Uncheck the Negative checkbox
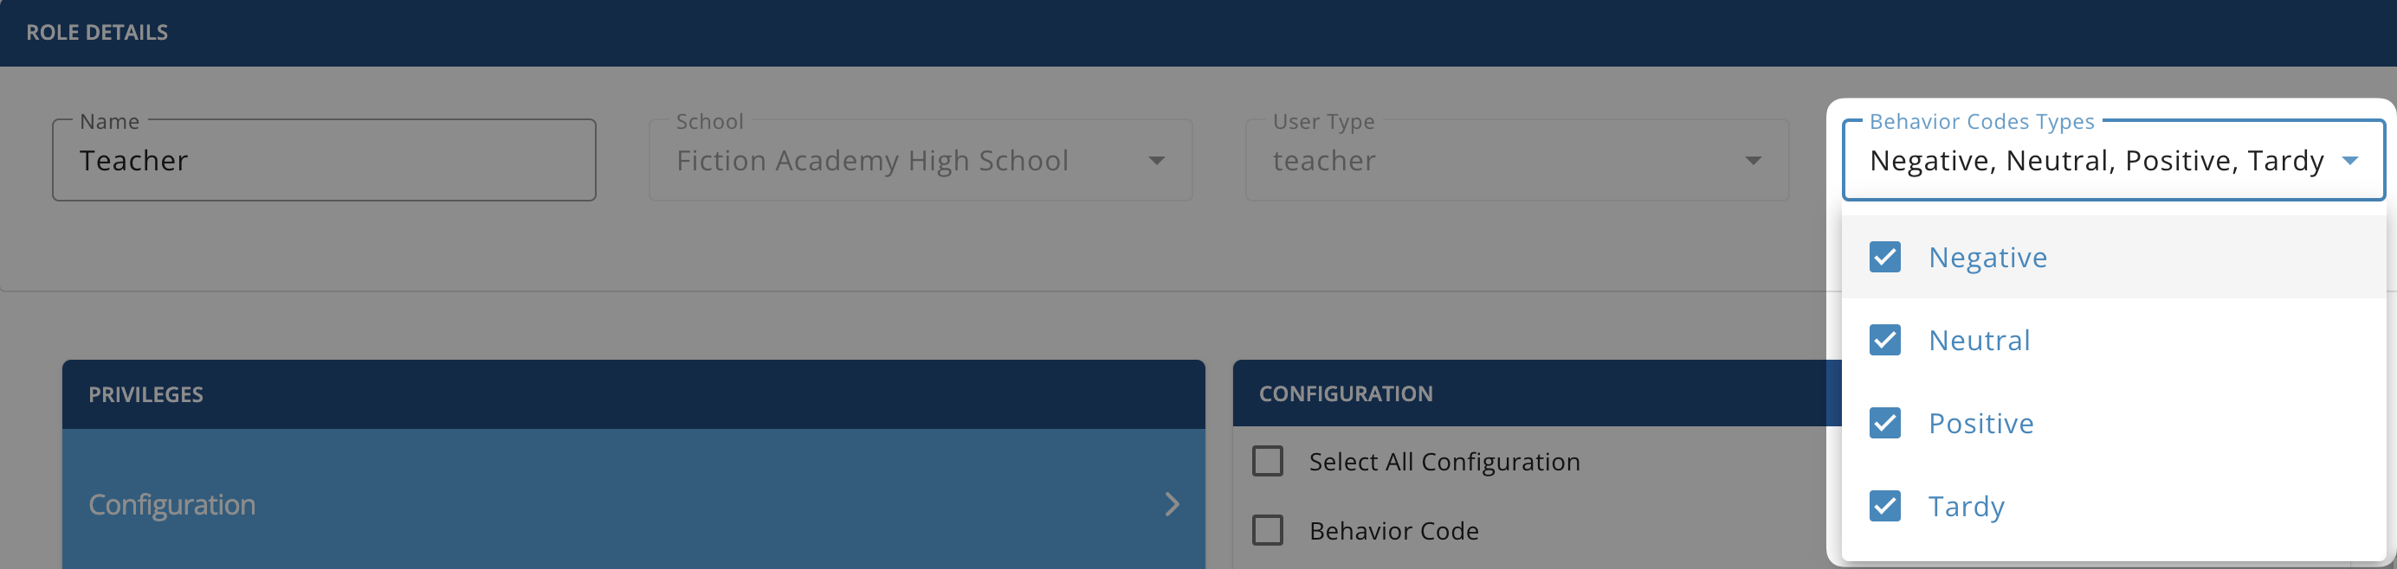 tap(1884, 257)
